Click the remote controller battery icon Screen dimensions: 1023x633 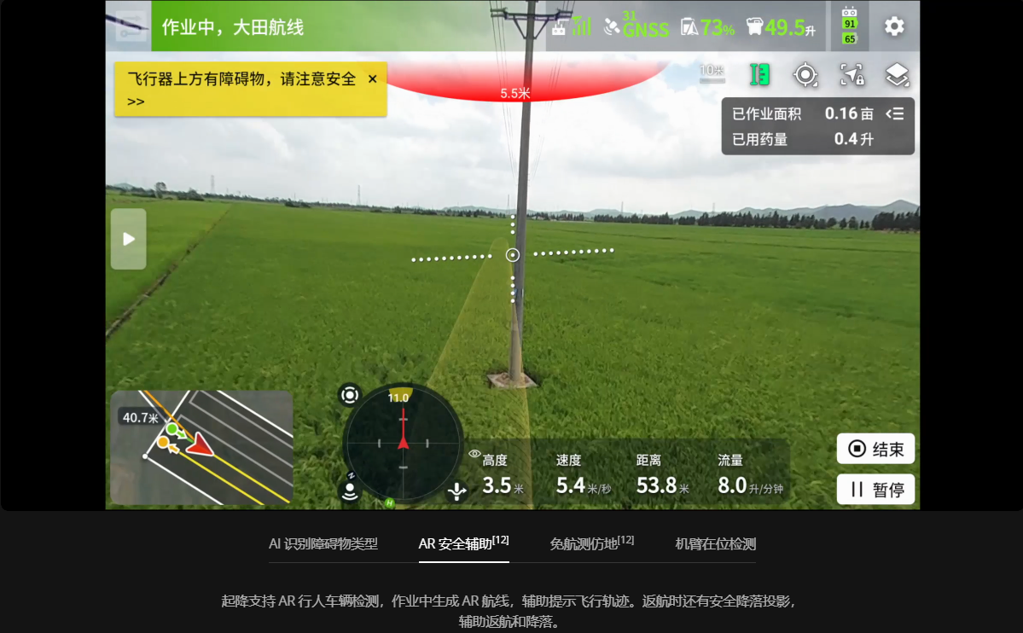[x=849, y=26]
